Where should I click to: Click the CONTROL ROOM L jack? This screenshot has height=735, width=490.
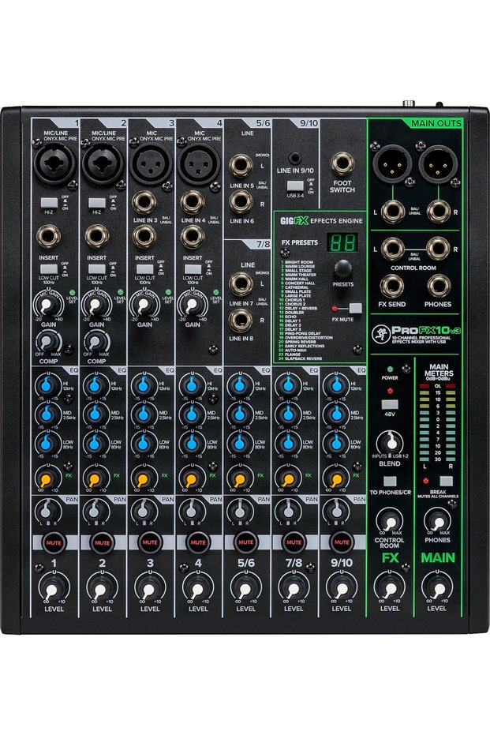(393, 249)
